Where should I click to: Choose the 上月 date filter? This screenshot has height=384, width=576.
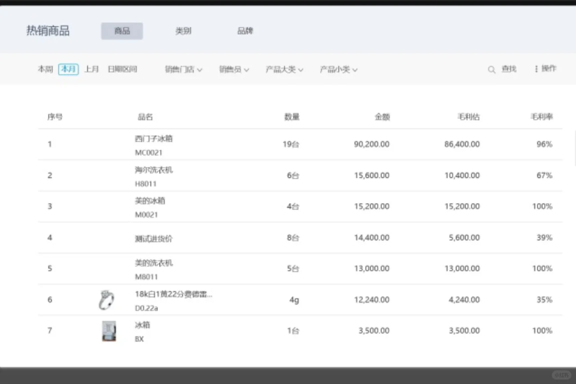coord(92,69)
